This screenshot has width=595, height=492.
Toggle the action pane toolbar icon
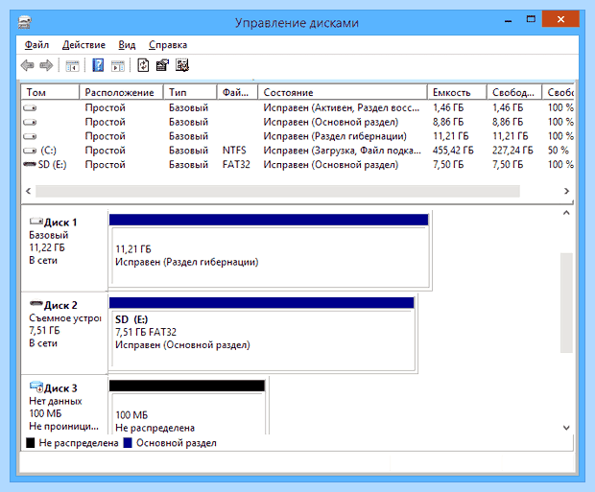pyautogui.click(x=118, y=66)
